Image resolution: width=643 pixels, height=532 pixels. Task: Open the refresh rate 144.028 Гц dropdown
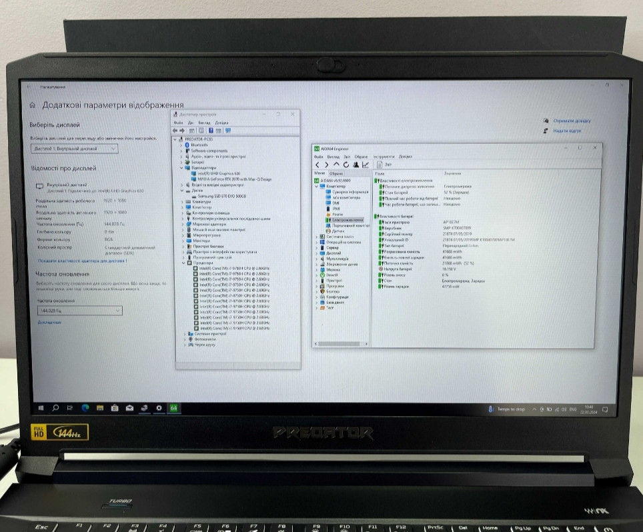pyautogui.click(x=80, y=311)
